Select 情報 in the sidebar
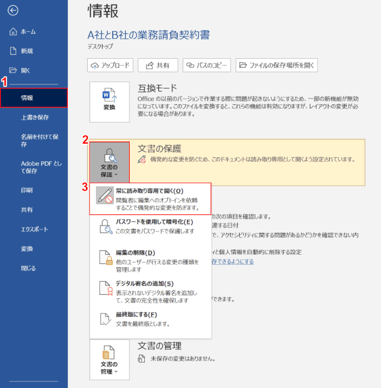The width and height of the screenshot is (381, 388). 34,98
